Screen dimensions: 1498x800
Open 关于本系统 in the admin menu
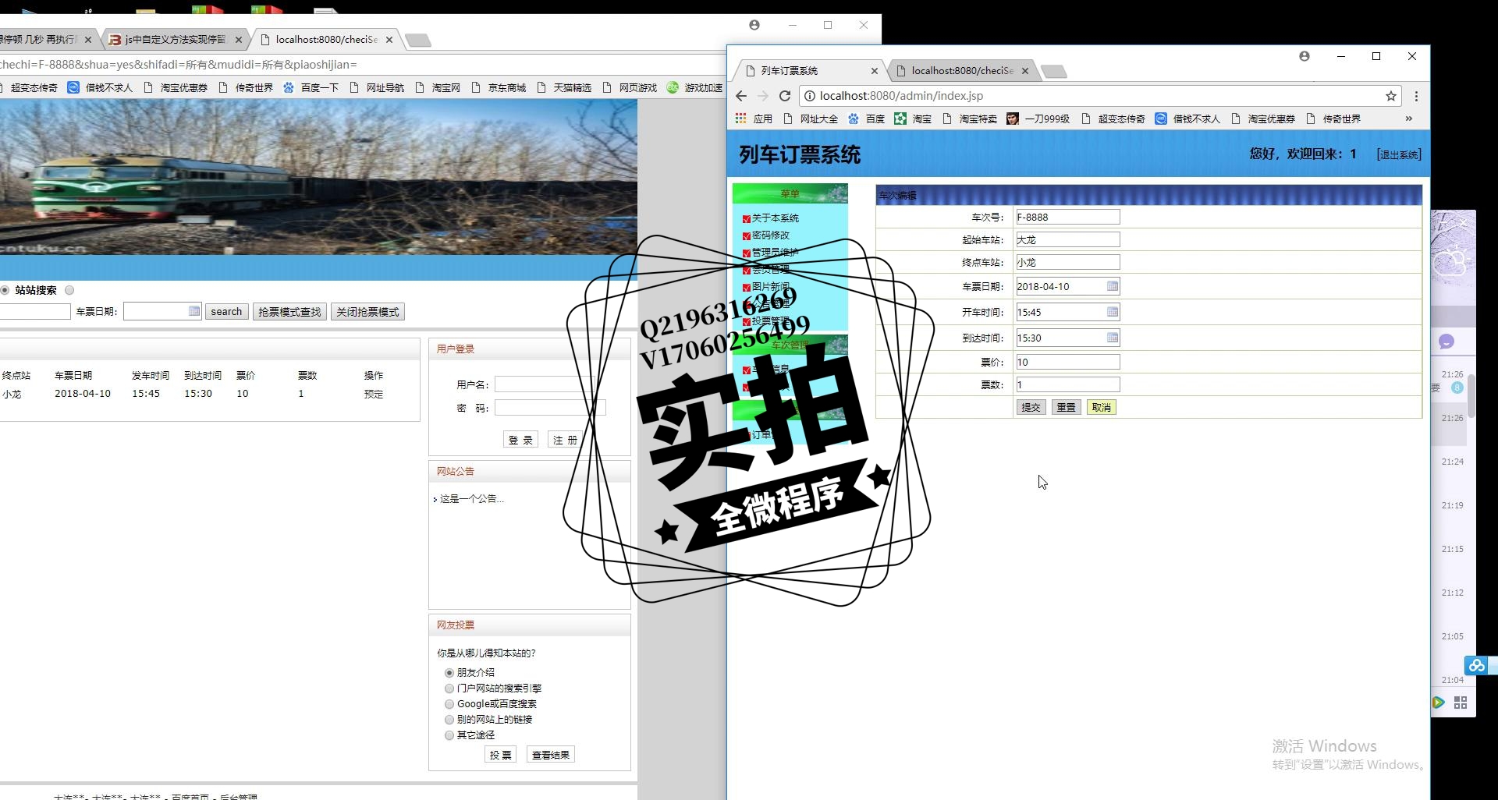pos(775,218)
